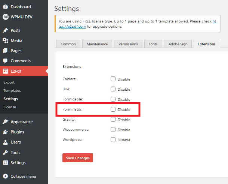This screenshot has height=184, width=228.
Task: Tick the Caldera Disable checkbox
Action: click(x=113, y=79)
